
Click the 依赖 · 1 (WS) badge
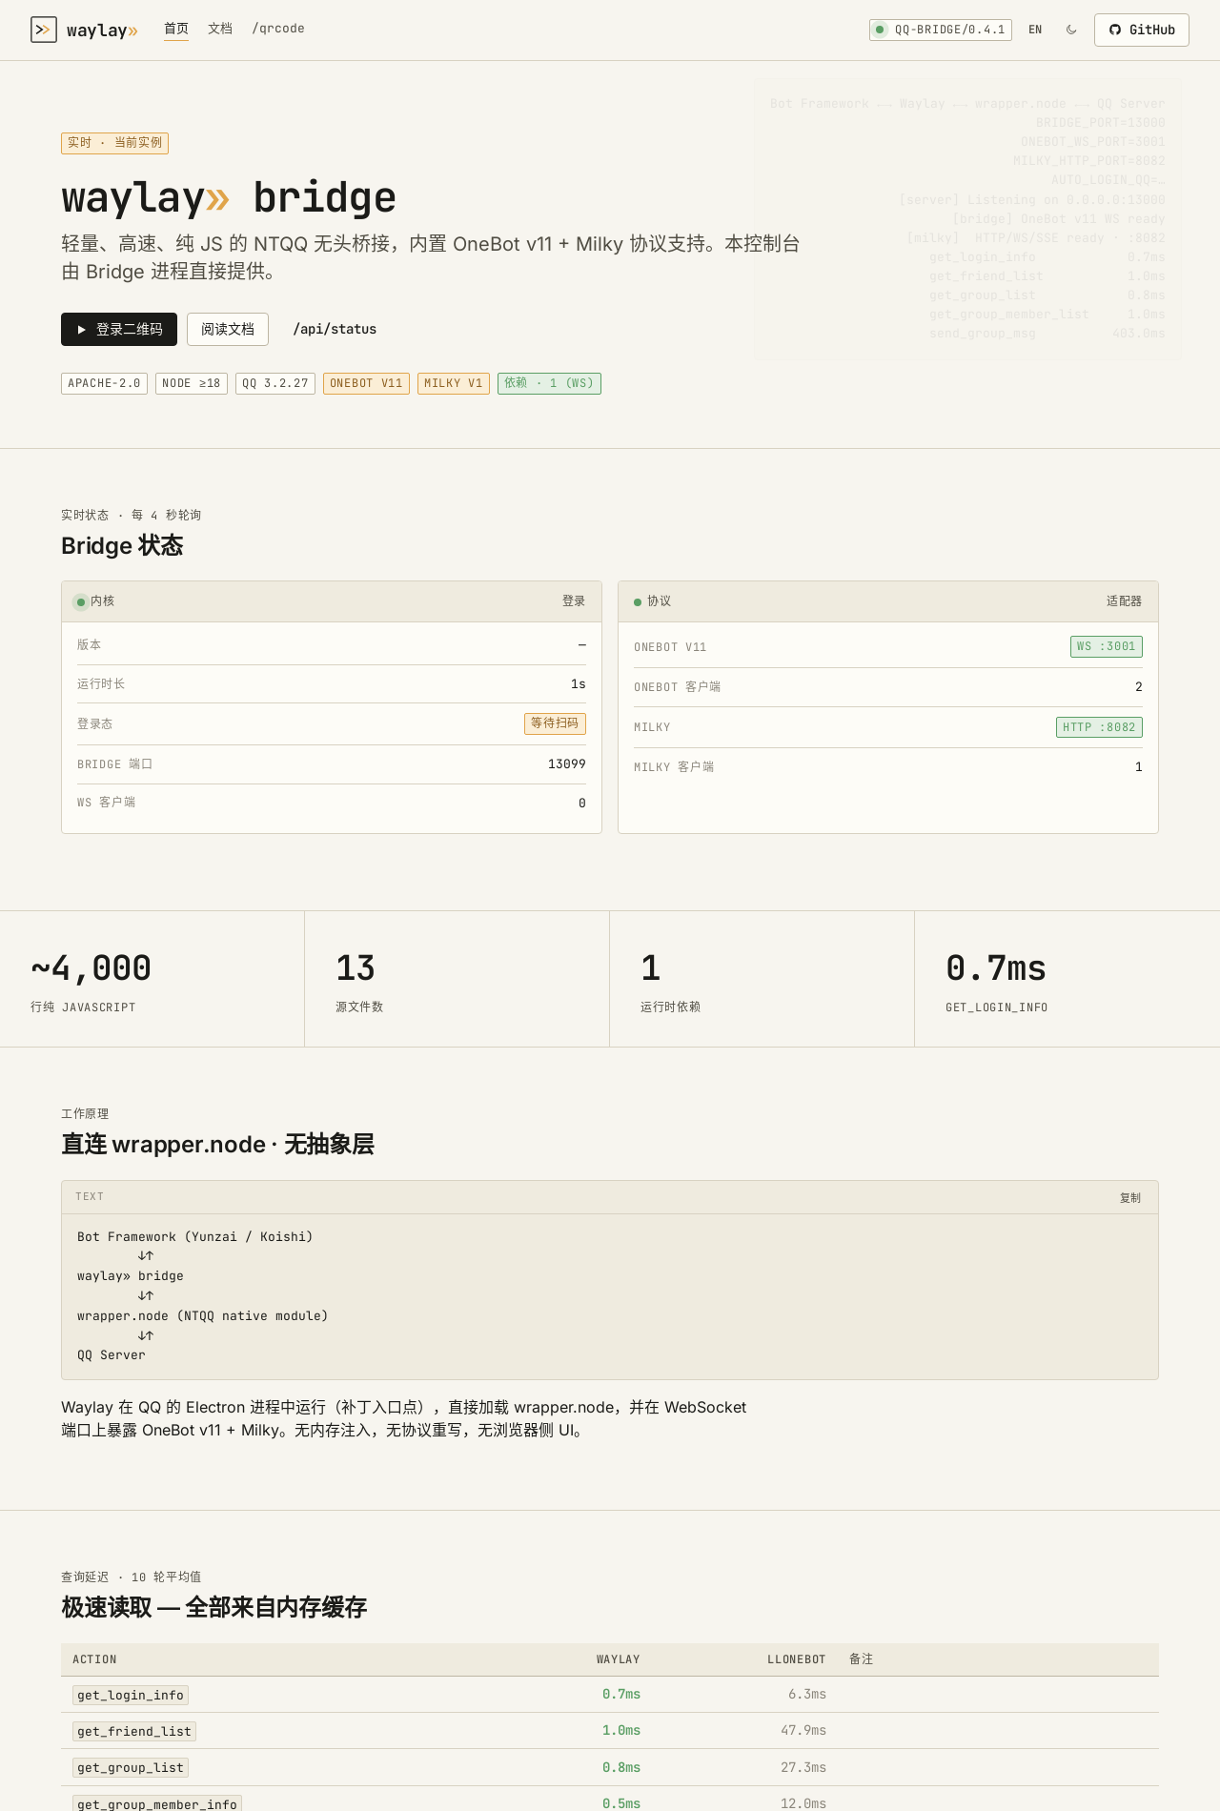click(x=549, y=383)
